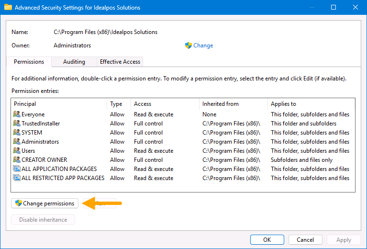Click the CREATOR OWNER icon
This screenshot has width=367, height=249.
17,159
